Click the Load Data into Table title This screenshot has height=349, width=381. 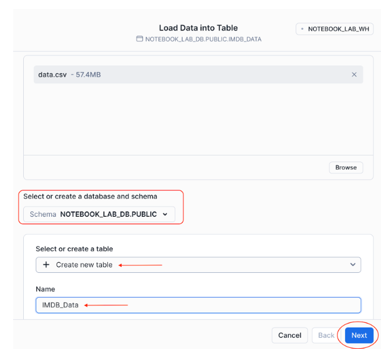coord(198,28)
